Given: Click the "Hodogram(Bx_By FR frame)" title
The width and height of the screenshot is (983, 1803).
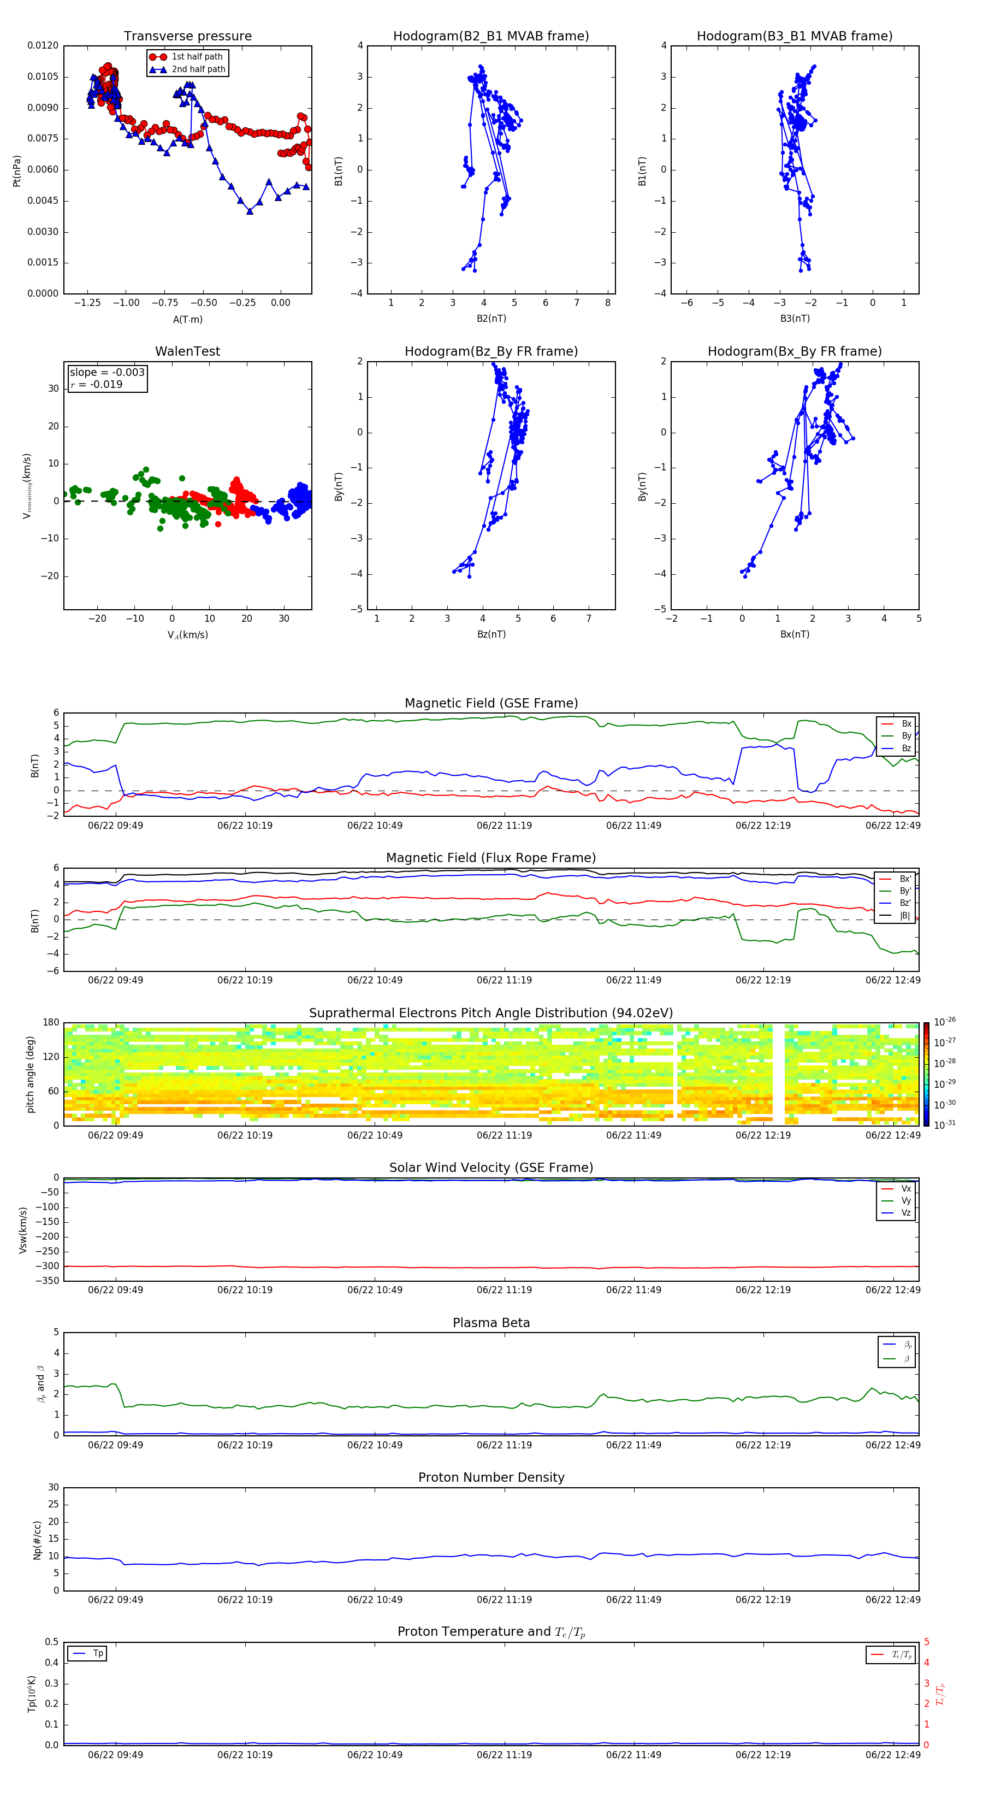Looking at the screenshot, I should pyautogui.click(x=795, y=351).
